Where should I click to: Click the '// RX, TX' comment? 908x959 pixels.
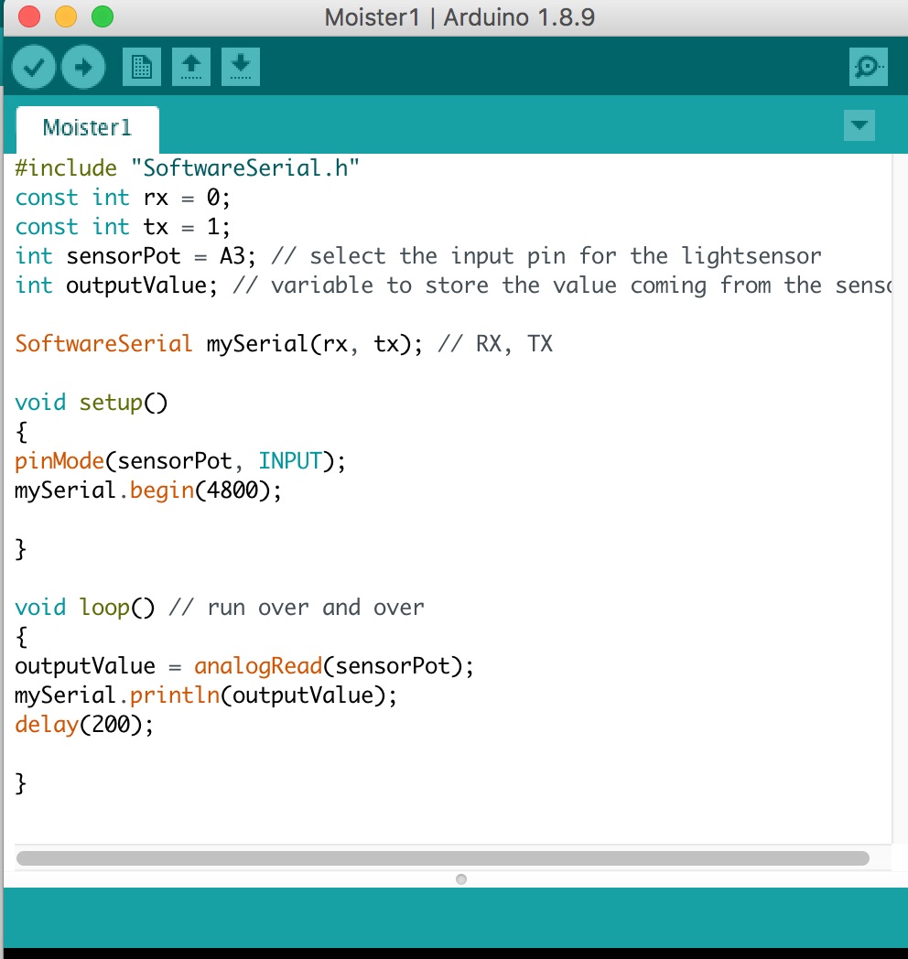pyautogui.click(x=495, y=344)
